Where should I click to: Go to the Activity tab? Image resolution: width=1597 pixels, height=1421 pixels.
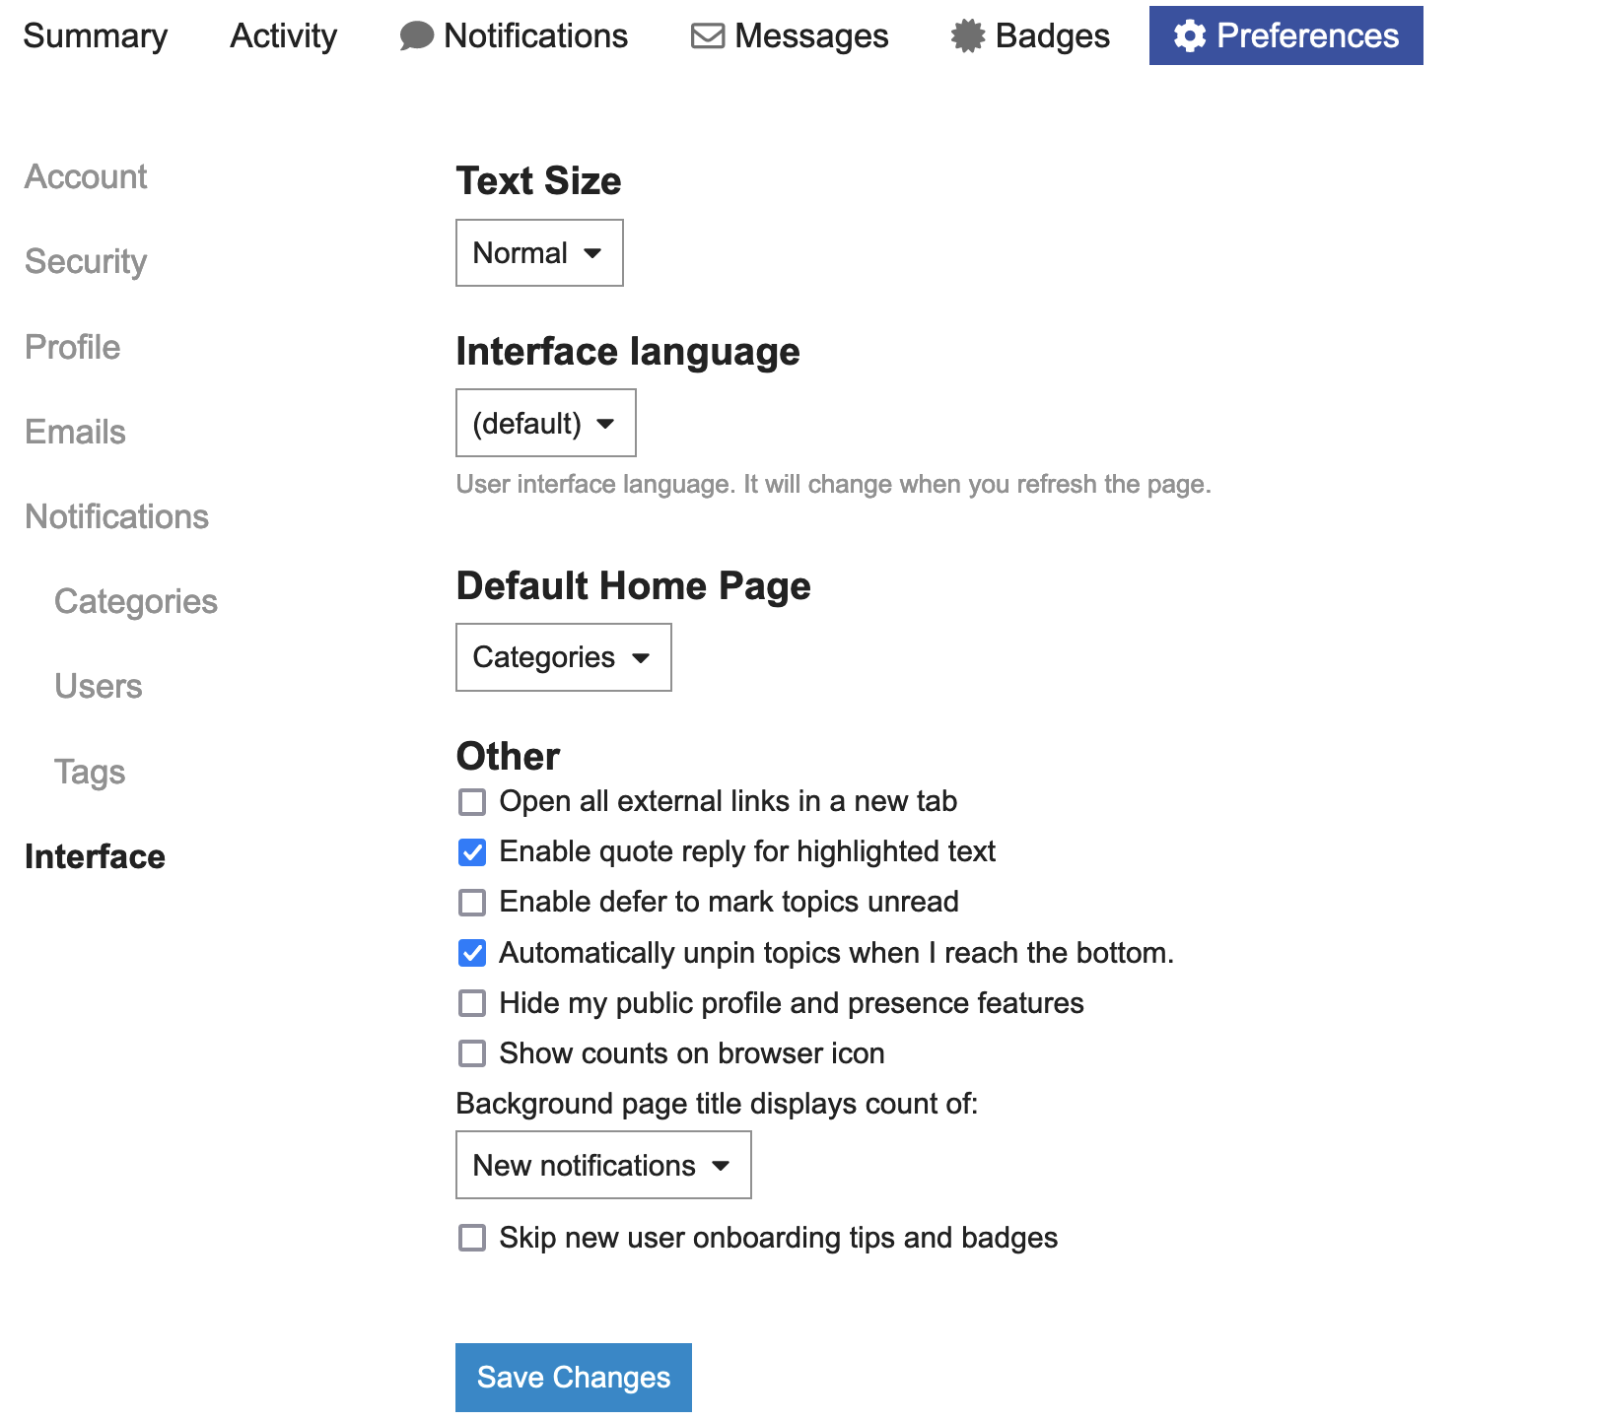pyautogui.click(x=283, y=36)
